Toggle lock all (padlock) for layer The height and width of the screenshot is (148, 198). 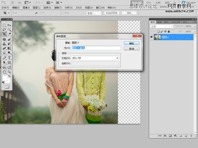tap(169, 31)
